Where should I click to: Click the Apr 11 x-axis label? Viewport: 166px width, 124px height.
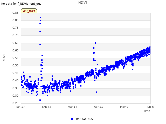[x=98, y=107]
